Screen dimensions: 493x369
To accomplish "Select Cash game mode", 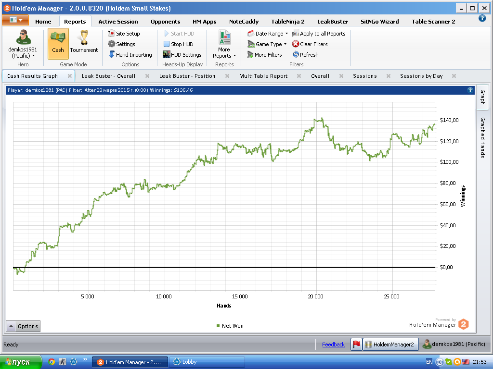I will (58, 44).
